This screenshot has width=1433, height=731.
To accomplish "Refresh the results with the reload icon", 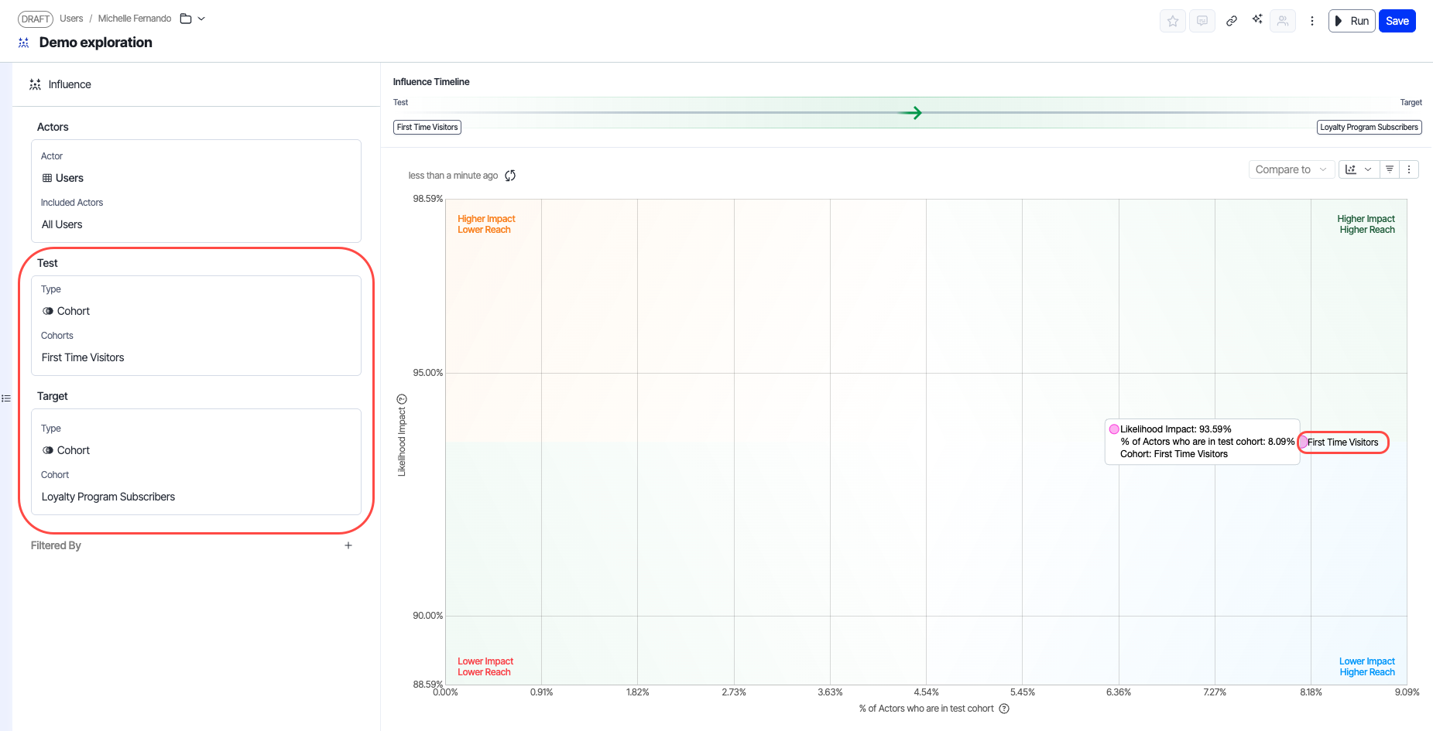I will tap(510, 176).
